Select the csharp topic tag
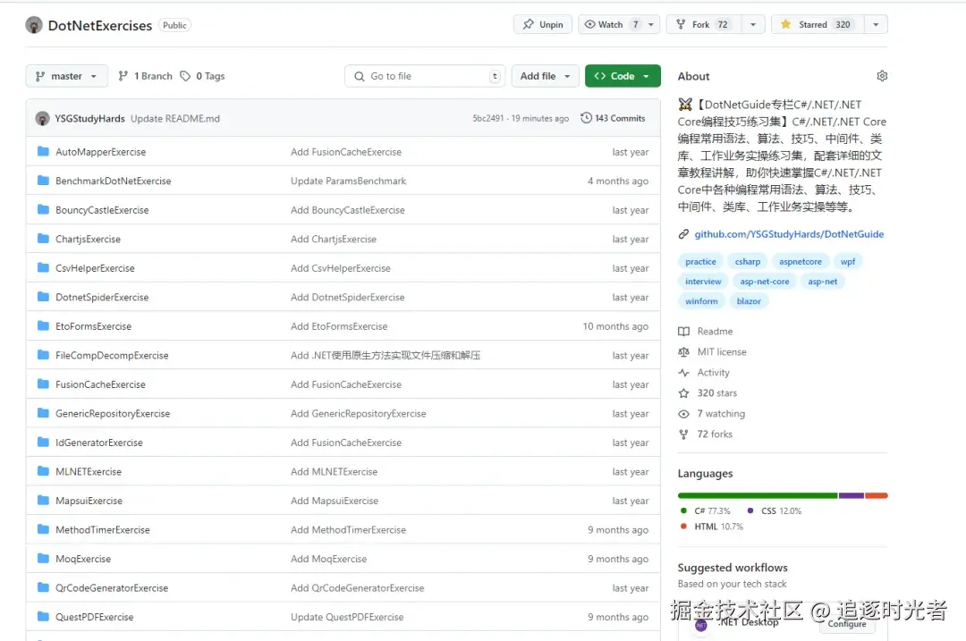 pyautogui.click(x=747, y=262)
